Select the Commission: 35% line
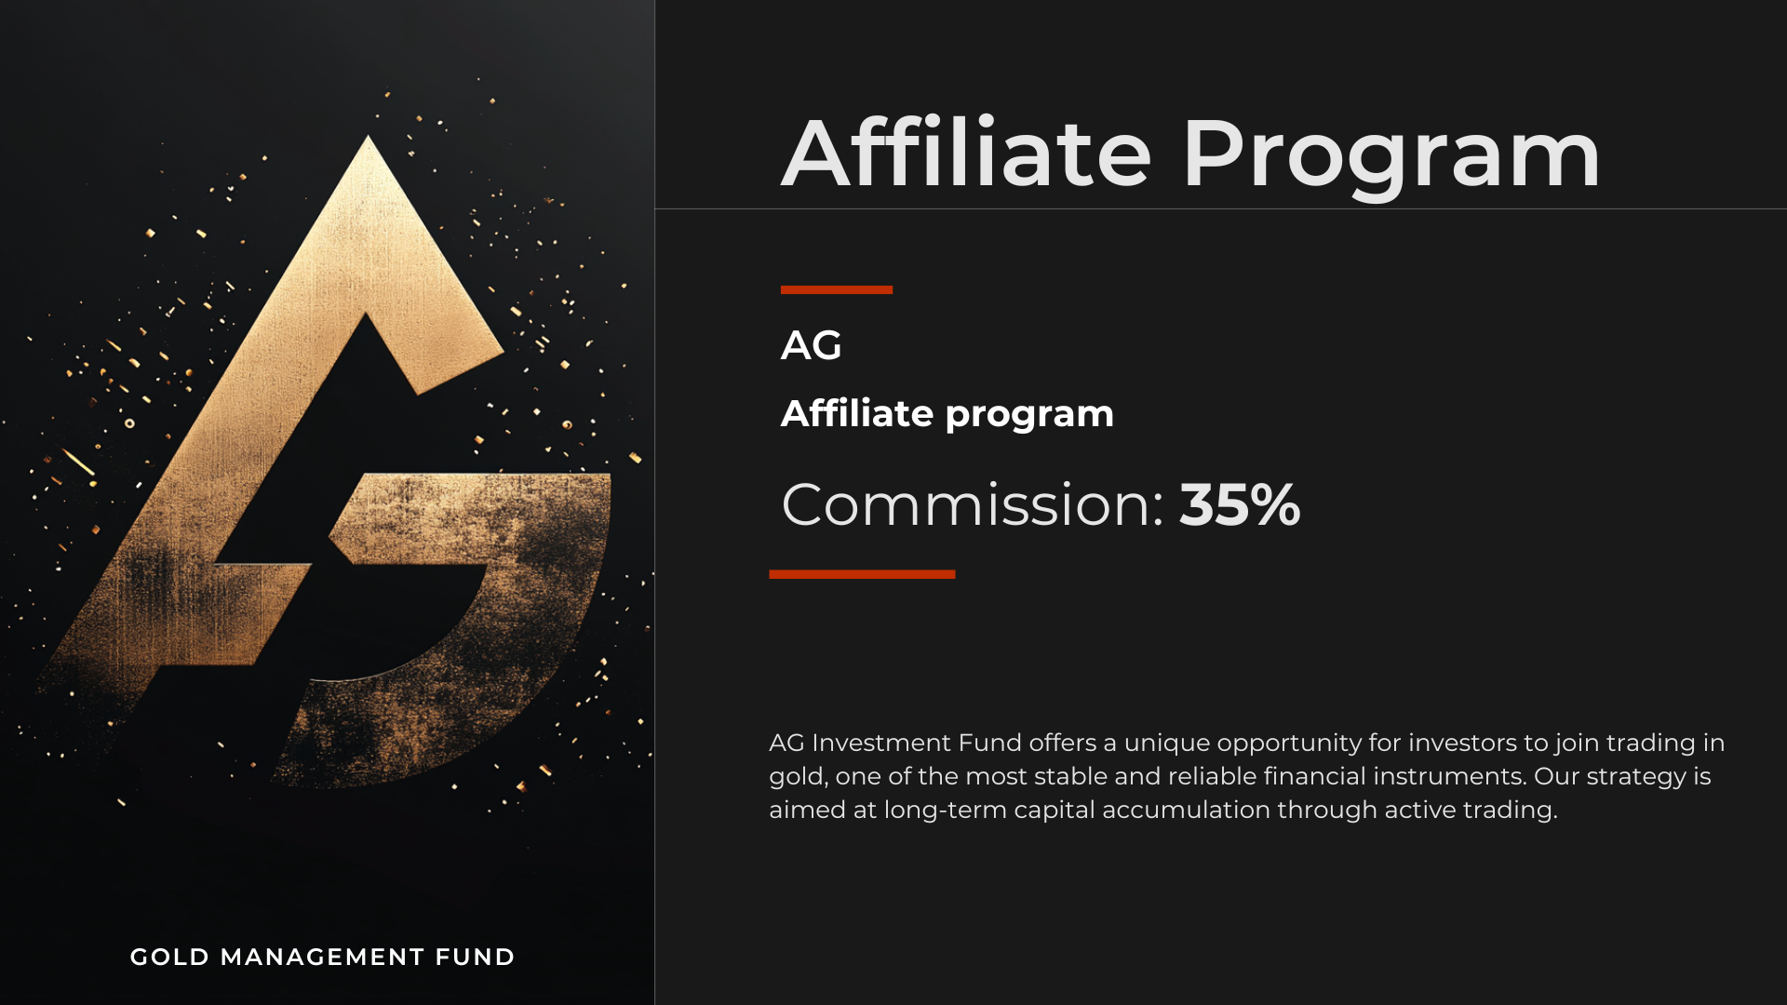This screenshot has width=1787, height=1005. [x=1041, y=505]
